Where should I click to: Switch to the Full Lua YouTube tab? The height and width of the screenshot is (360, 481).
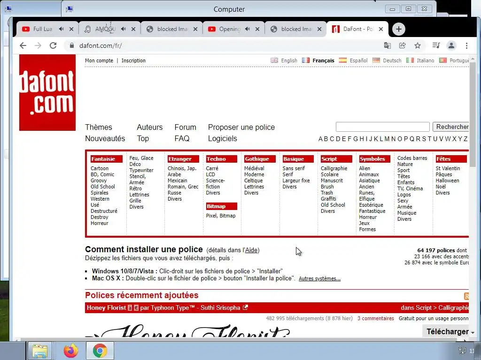click(x=43, y=29)
